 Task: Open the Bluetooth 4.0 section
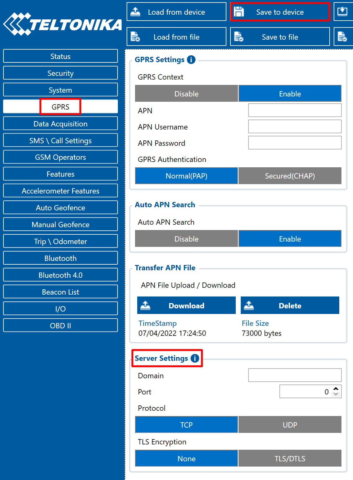pos(60,275)
